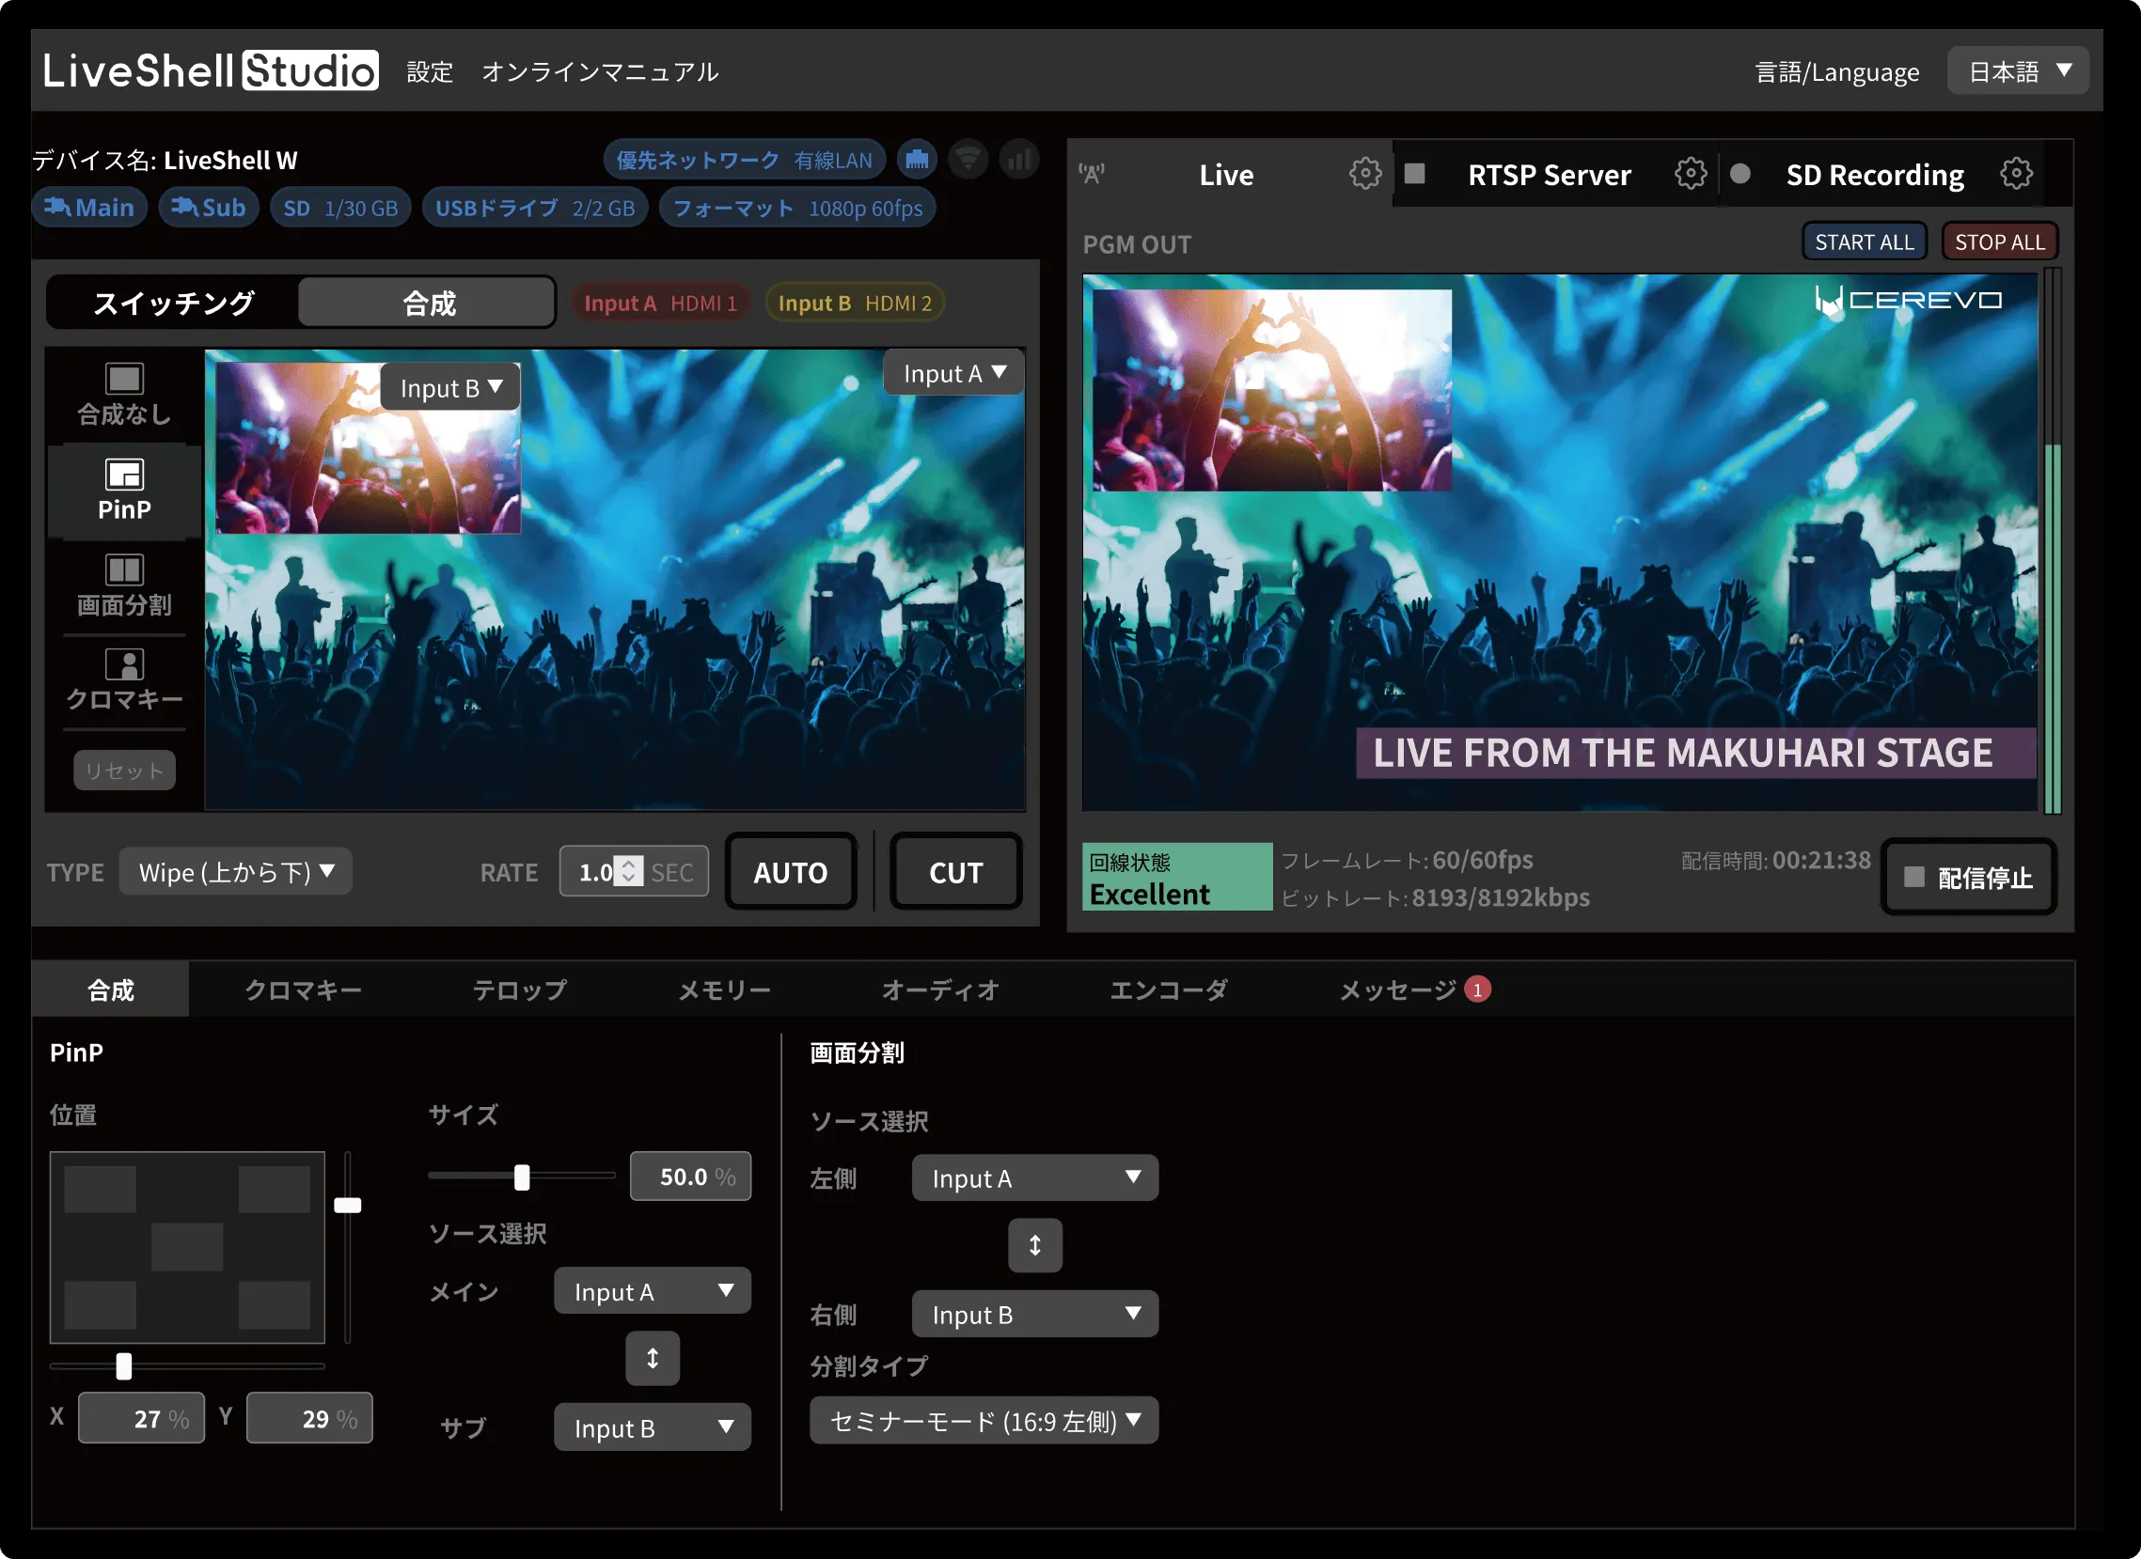Toggle SD Recording record dot
2141x1559 pixels.
(x=1740, y=174)
